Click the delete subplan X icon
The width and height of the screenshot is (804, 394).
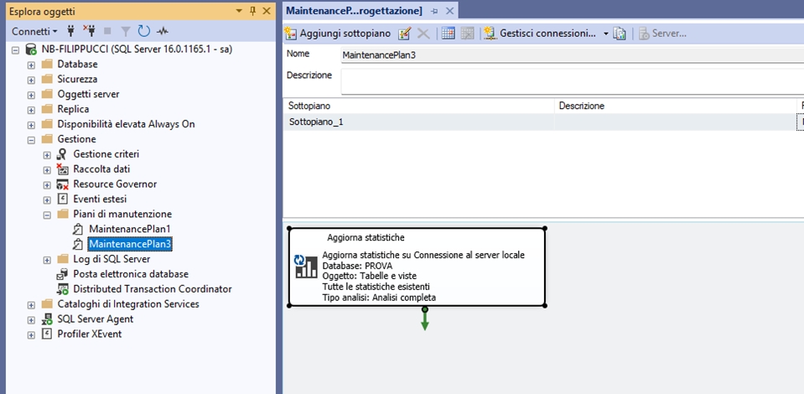(x=423, y=34)
